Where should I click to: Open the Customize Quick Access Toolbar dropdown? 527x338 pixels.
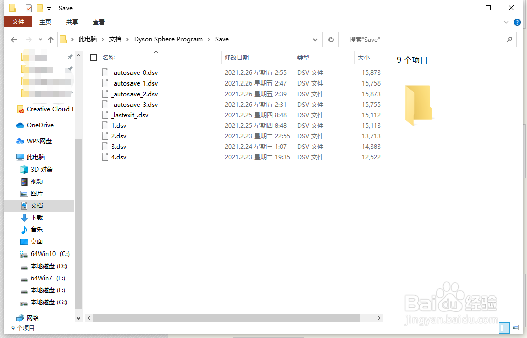[49, 8]
